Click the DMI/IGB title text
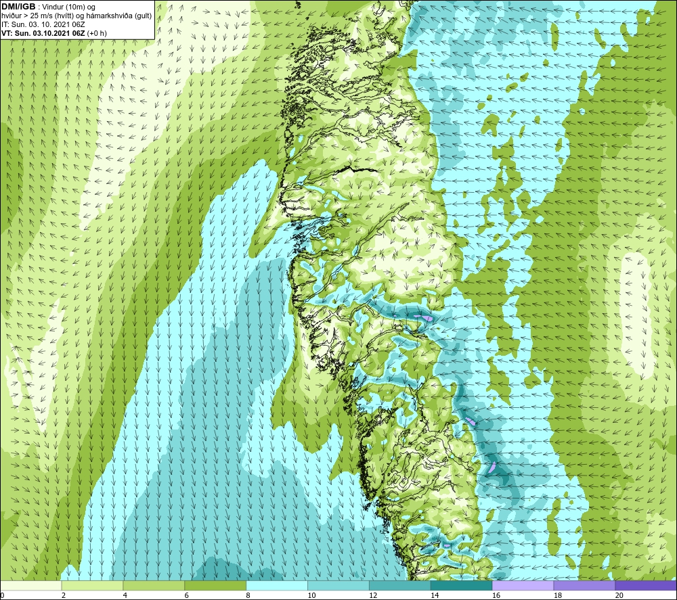Image resolution: width=677 pixels, height=600 pixels. click(x=18, y=7)
